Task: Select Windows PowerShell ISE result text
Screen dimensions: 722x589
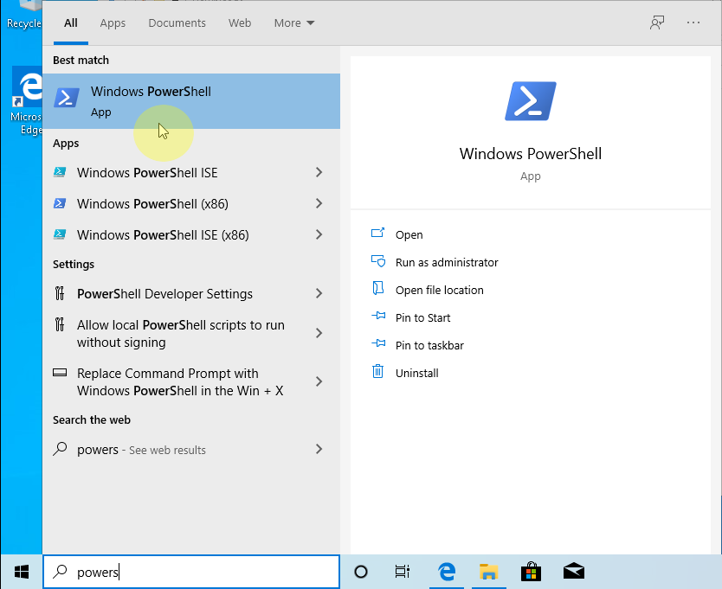Action: pyautogui.click(x=147, y=173)
